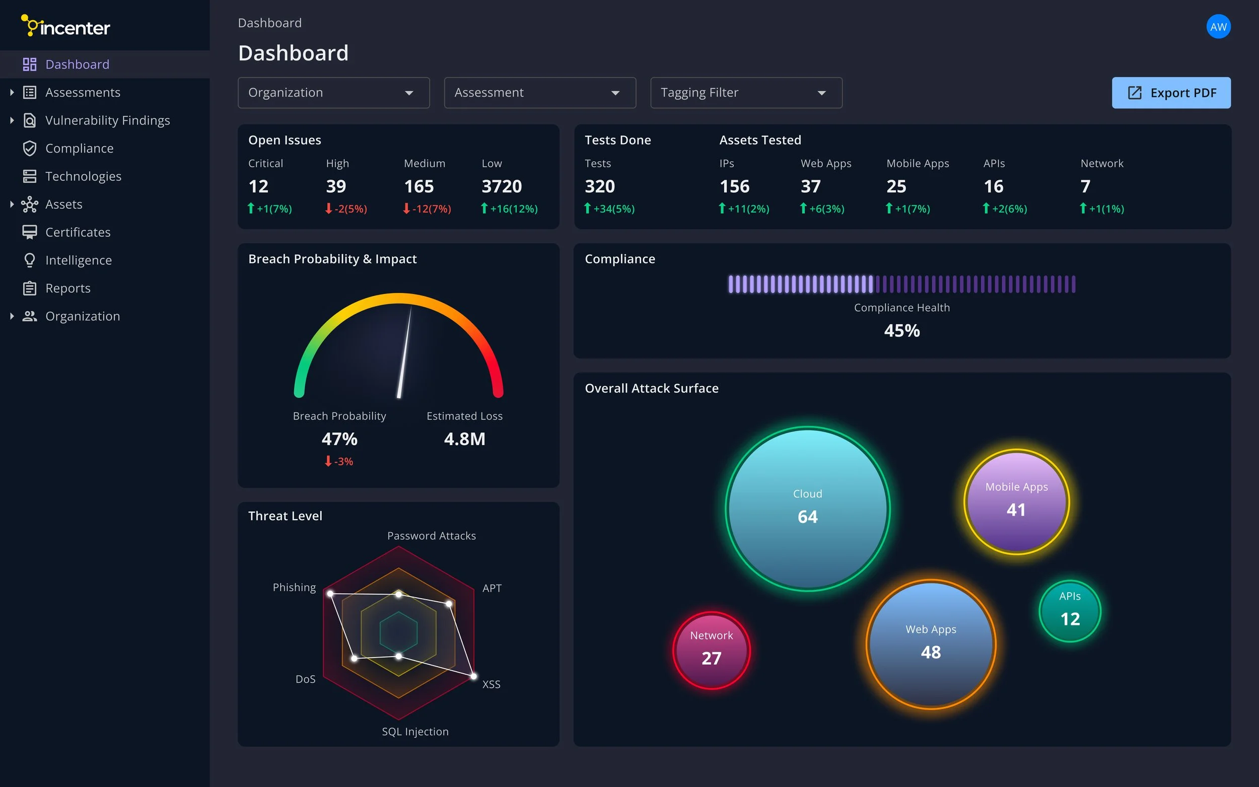Open the Tagging Filter dropdown
The width and height of the screenshot is (1259, 787).
click(745, 93)
